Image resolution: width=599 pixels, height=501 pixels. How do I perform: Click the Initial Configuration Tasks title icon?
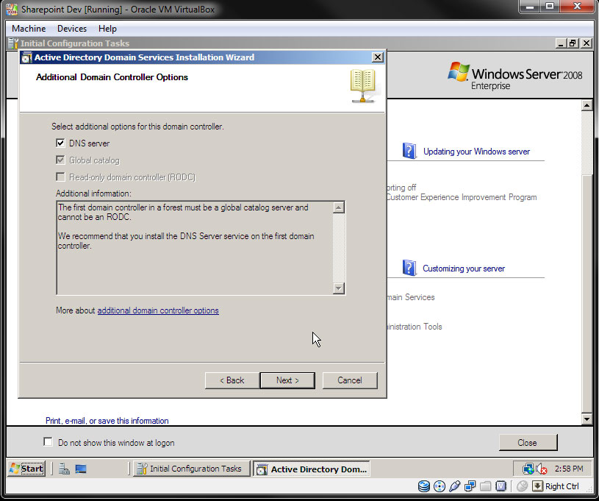click(13, 43)
